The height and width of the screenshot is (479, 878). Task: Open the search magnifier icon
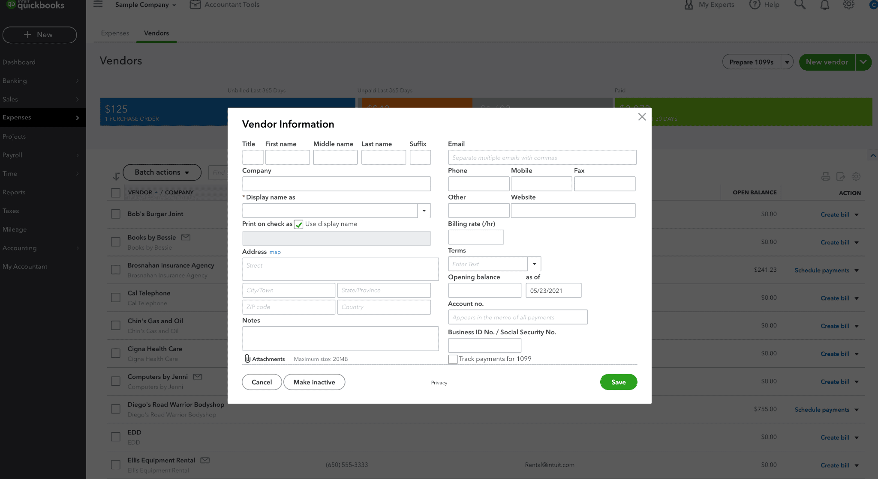(800, 5)
